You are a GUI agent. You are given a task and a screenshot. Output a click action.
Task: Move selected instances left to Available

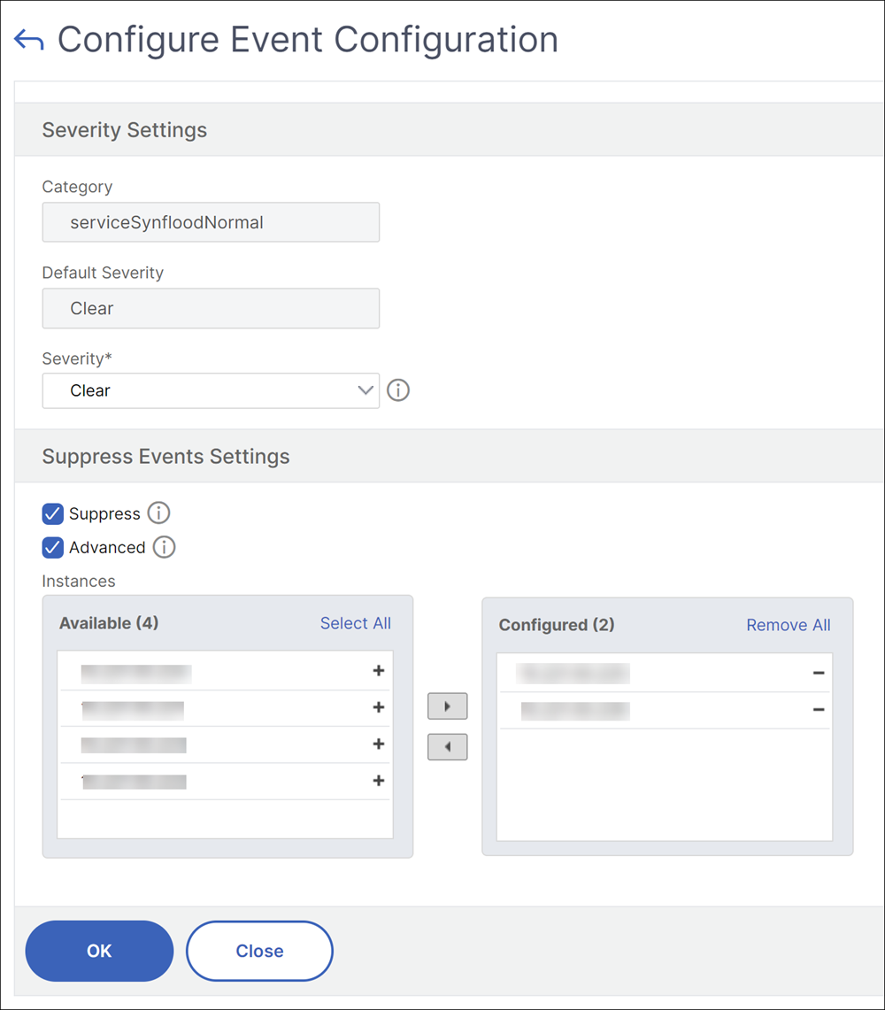(448, 747)
